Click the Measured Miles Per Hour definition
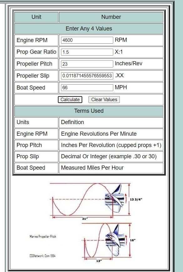This screenshot has height=272, width=183. point(92,168)
